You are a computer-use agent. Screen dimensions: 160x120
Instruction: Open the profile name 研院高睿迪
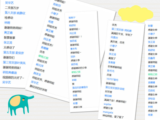point(10,73)
